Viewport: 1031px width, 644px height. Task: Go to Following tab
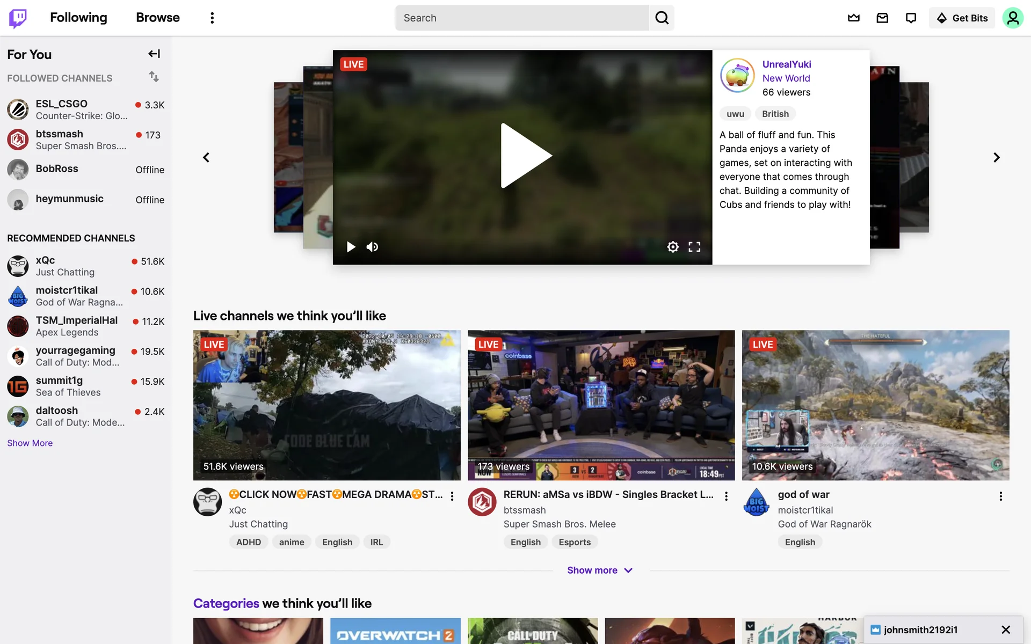[78, 18]
